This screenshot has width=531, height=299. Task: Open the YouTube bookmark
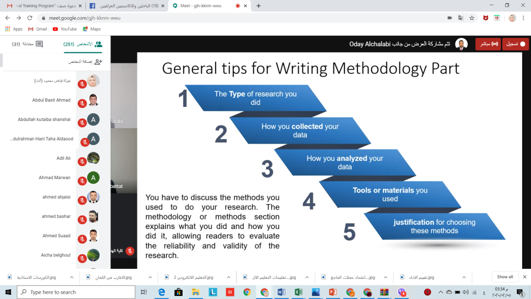pos(65,29)
